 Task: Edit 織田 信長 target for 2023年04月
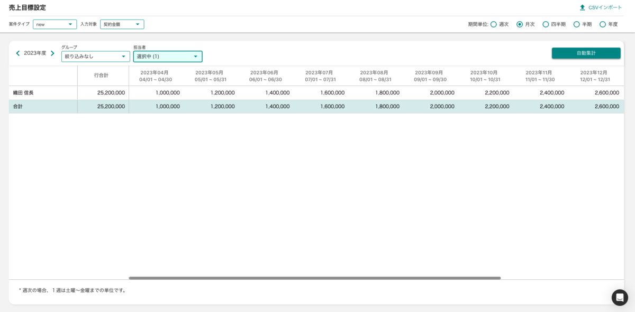coord(156,93)
